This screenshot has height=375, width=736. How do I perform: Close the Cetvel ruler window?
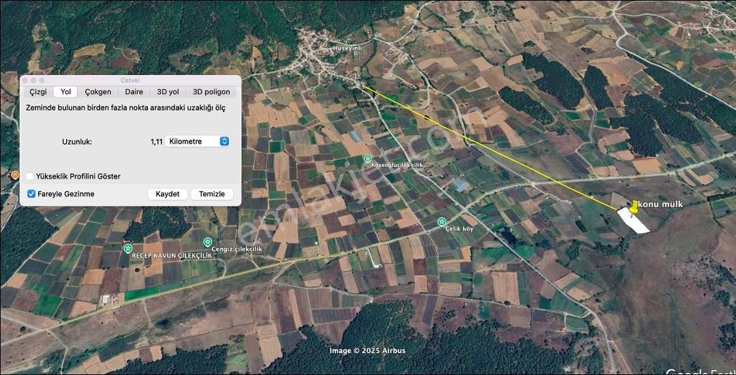pyautogui.click(x=23, y=80)
